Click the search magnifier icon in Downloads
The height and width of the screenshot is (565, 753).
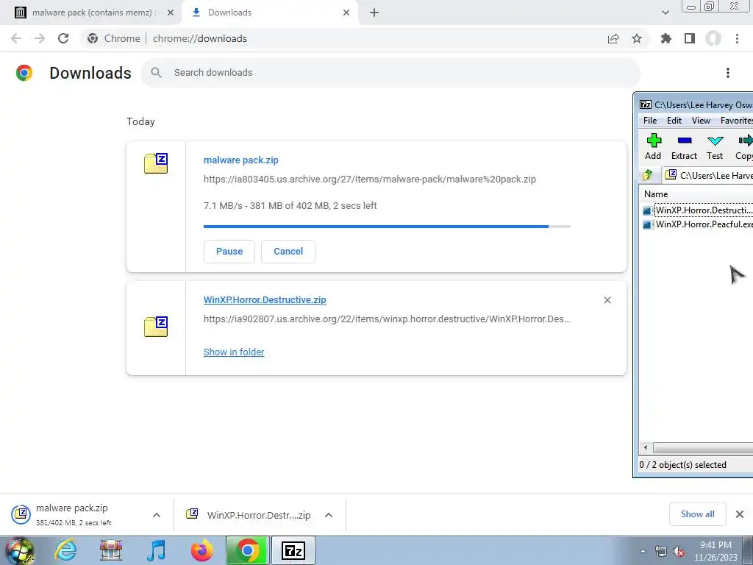(156, 73)
